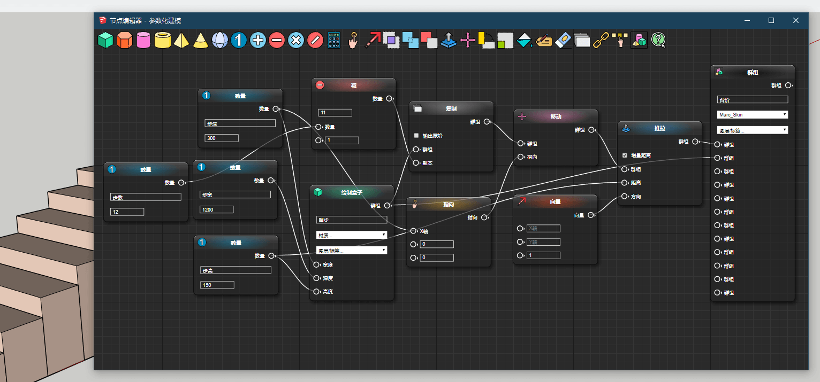Click the 步高 value field showing 150
Viewport: 820px width, 382px height.
coord(217,285)
